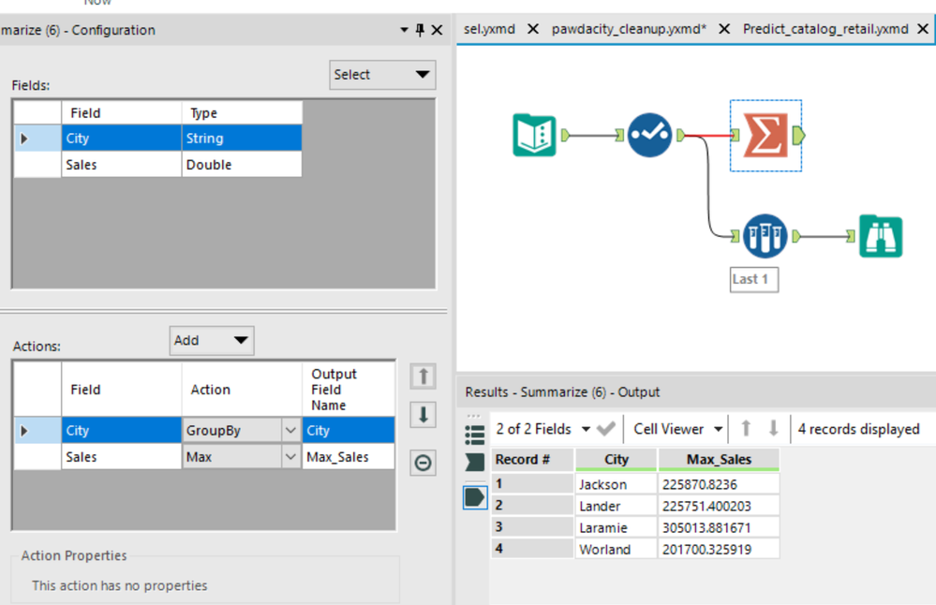The width and height of the screenshot is (936, 605).
Task: Click the 225870.8236 value cell
Action: 719,484
